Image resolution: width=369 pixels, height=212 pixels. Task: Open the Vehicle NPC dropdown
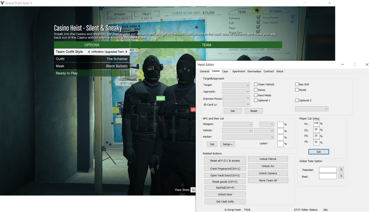click(238, 131)
